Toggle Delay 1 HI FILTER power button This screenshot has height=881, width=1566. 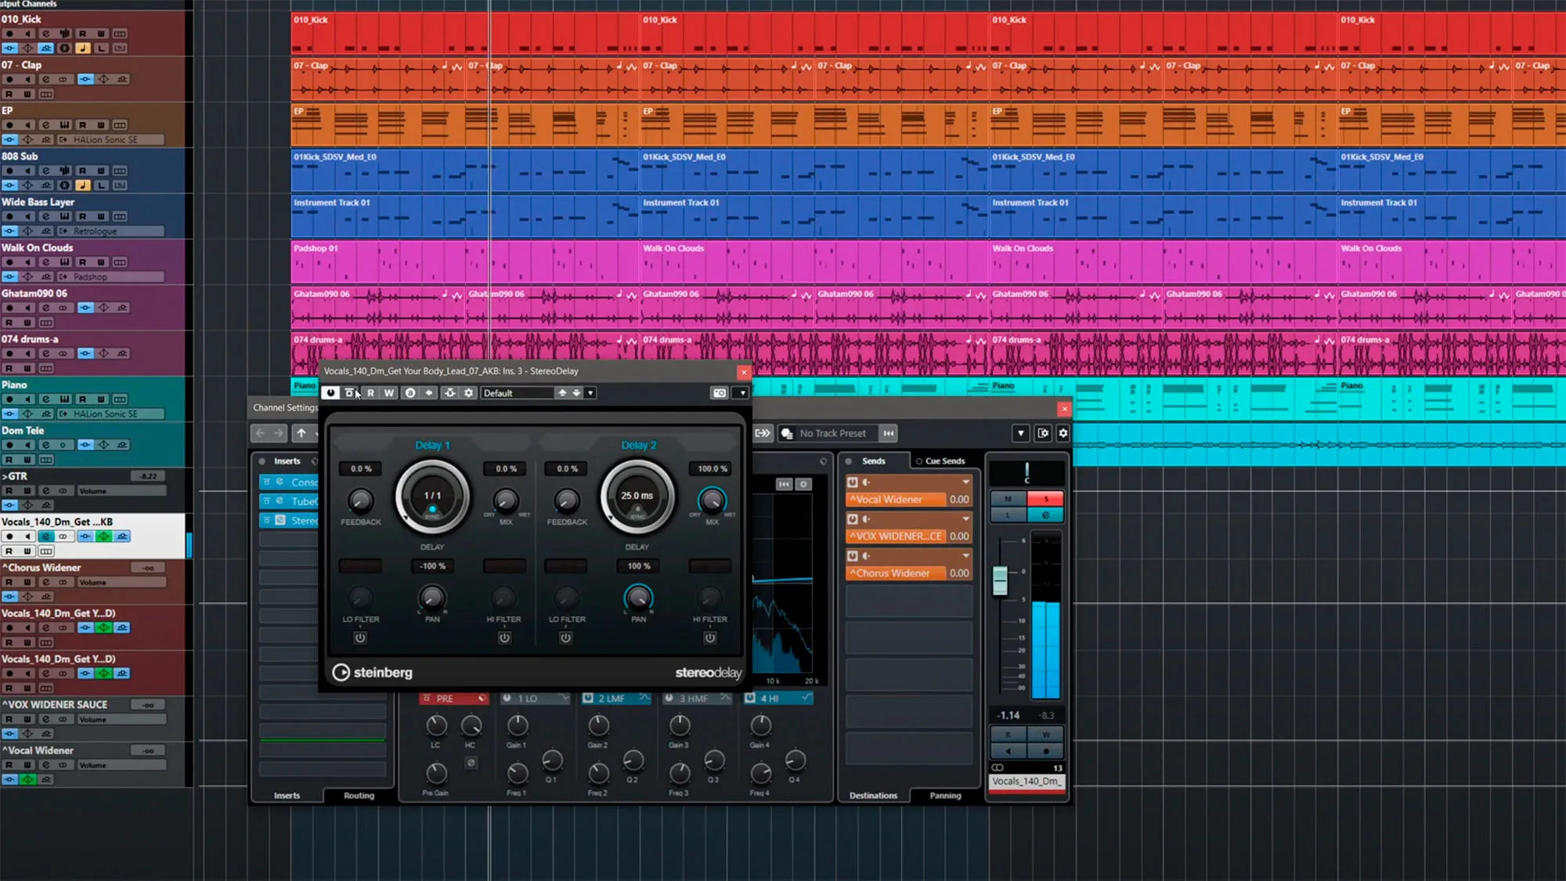point(504,637)
